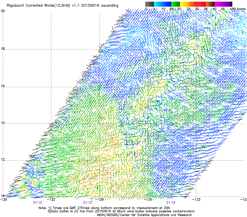This screenshot has width=247, height=217.
Task: Click the longitude axis label "-135"
Action: tap(3, 200)
